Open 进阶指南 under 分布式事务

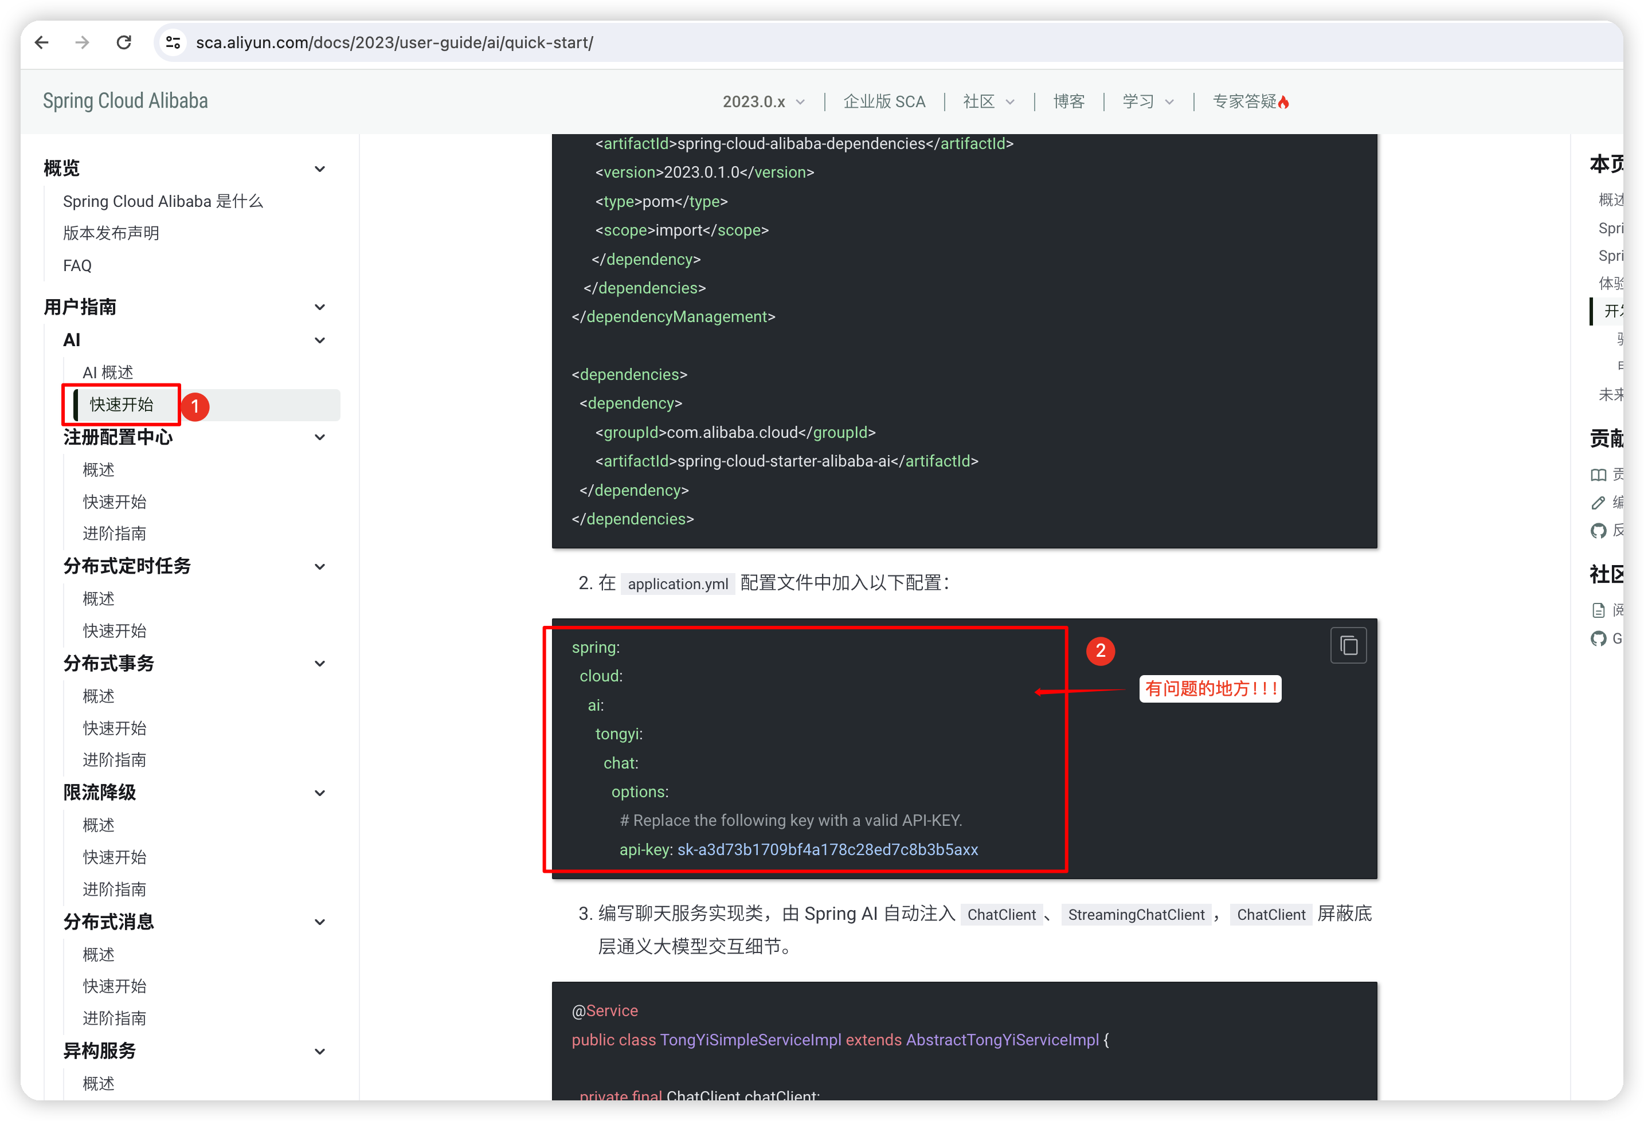click(x=115, y=759)
